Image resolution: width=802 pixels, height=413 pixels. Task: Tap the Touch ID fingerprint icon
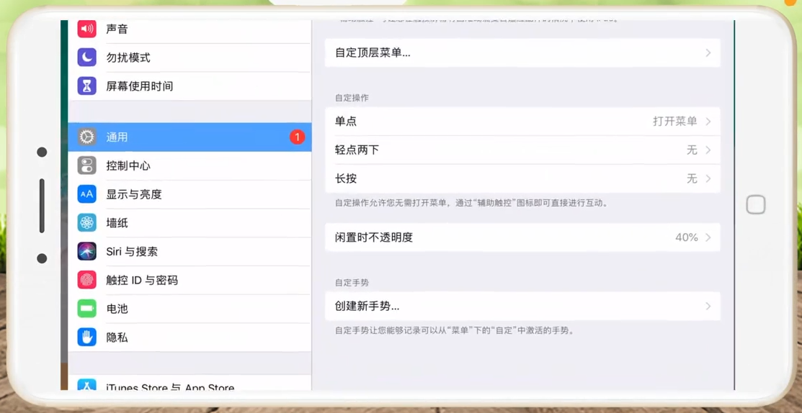click(87, 280)
